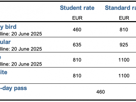This screenshot has width=136, height=102.
Task: Click the late row student price 810
Action: coord(77,60)
